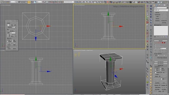Click the Relax button
169x95 pixels.
(x=160, y=91)
